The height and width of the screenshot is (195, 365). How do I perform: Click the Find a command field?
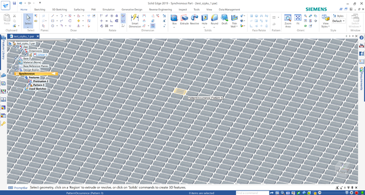(253, 193)
